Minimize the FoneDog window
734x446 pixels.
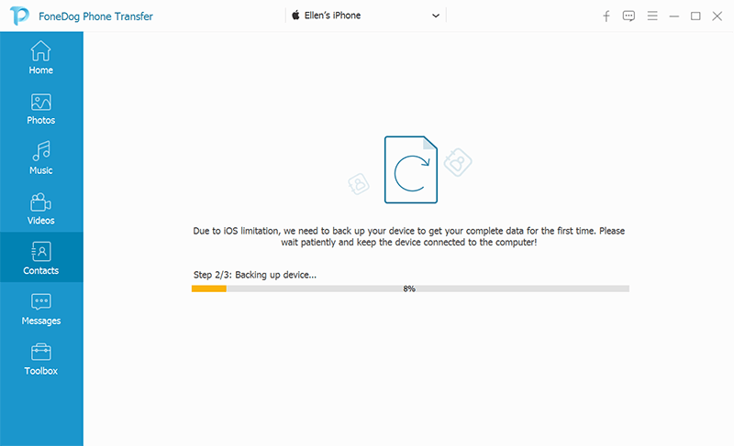pos(674,16)
